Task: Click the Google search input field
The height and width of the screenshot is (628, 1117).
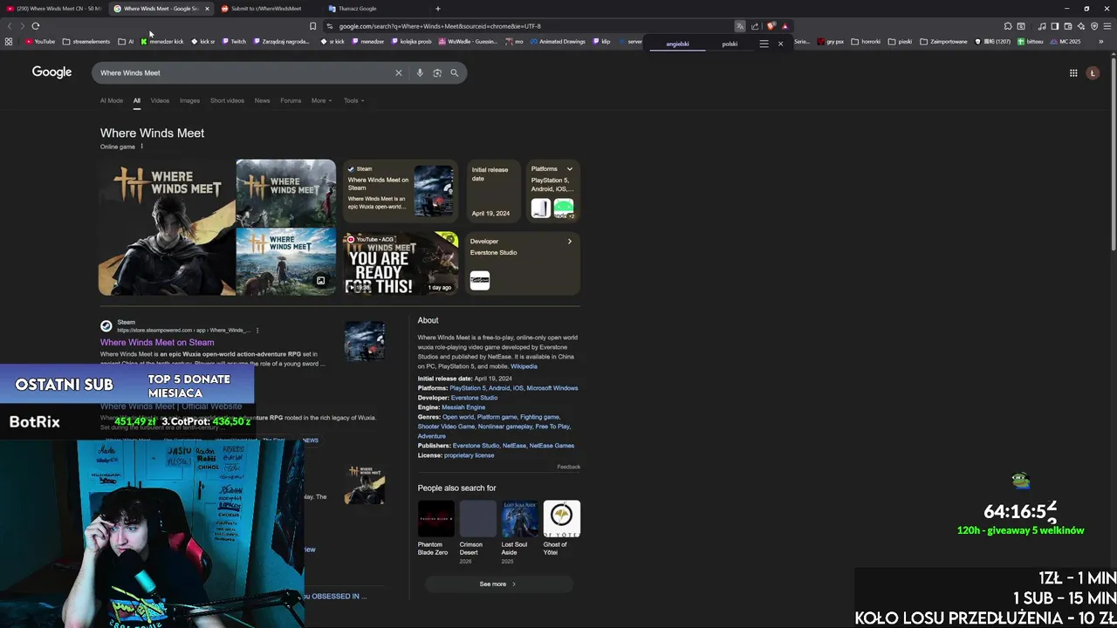Action: [244, 73]
